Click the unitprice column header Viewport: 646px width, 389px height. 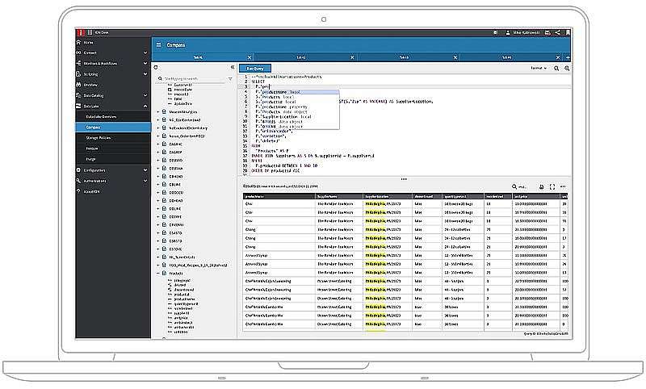pyautogui.click(x=536, y=197)
